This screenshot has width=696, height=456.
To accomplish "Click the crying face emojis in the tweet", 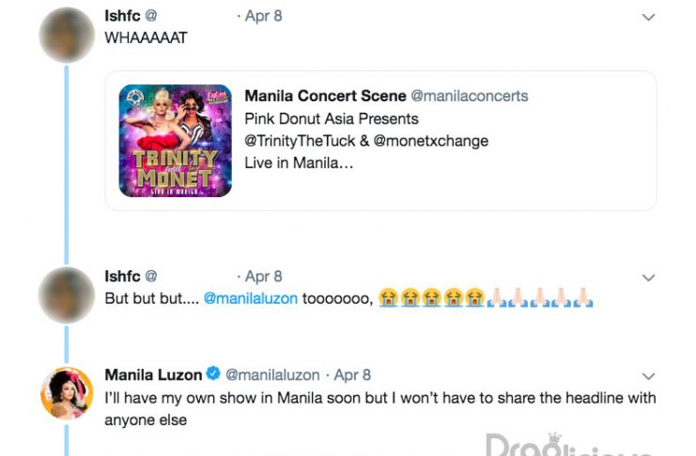I will pyautogui.click(x=431, y=297).
